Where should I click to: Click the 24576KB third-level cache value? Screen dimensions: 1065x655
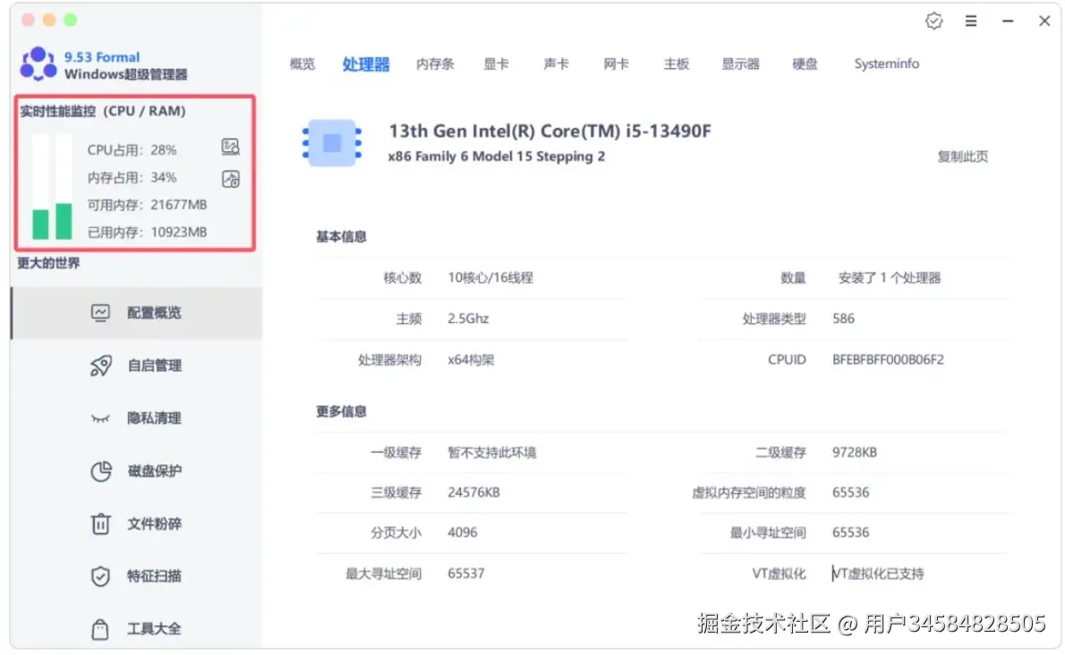[473, 493]
